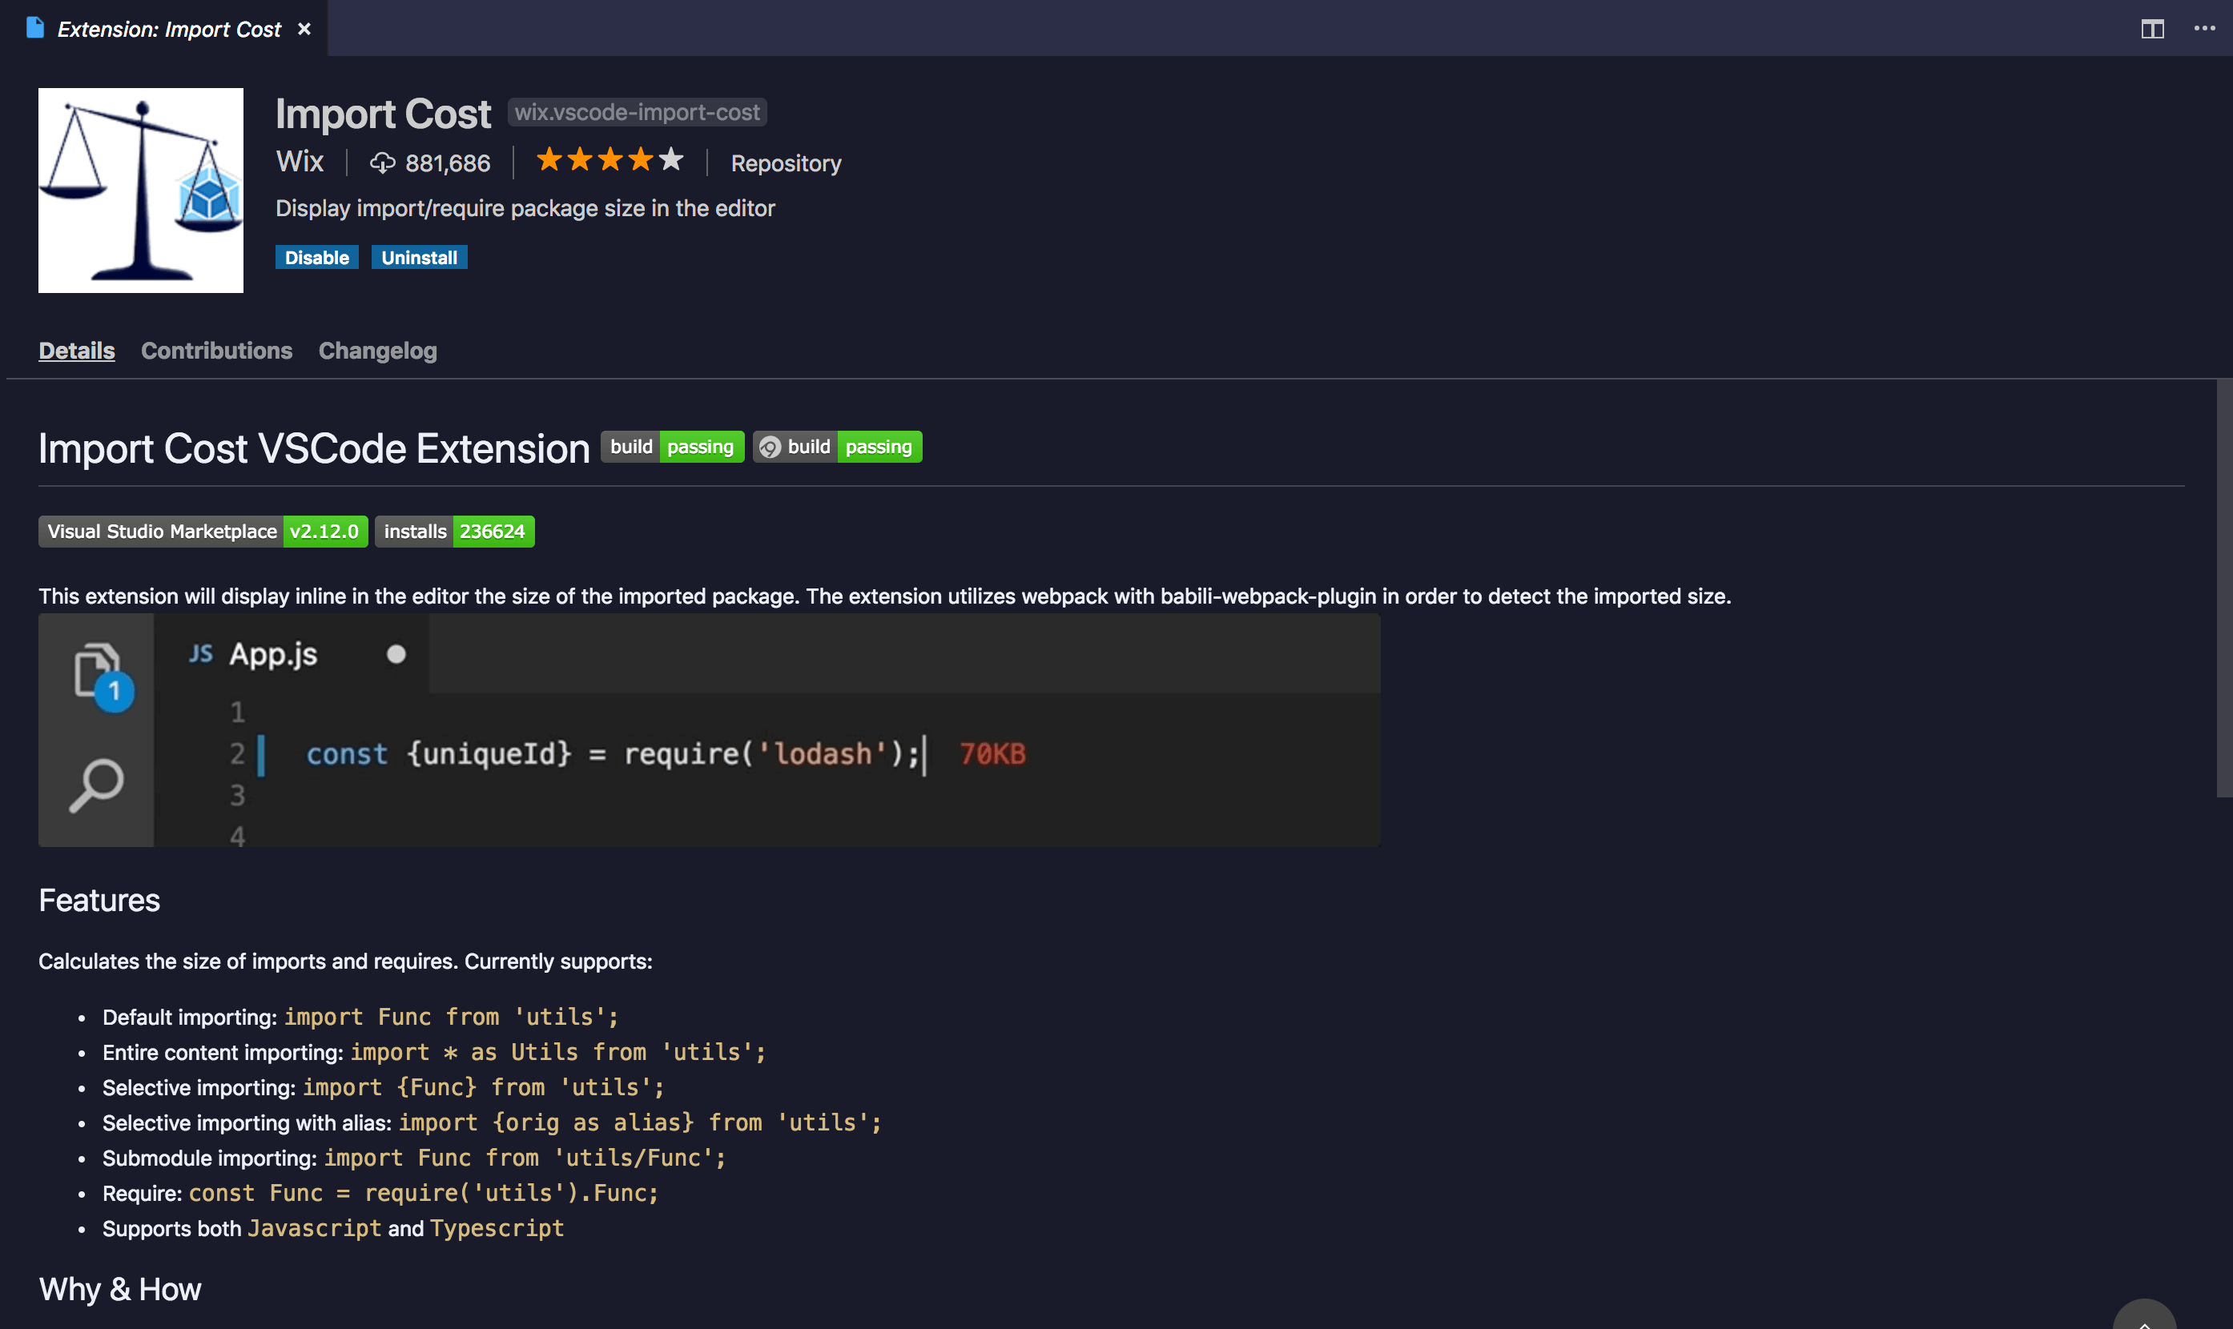The height and width of the screenshot is (1329, 2233).
Task: Click the Uninstall button for Import Cost
Action: (x=420, y=256)
